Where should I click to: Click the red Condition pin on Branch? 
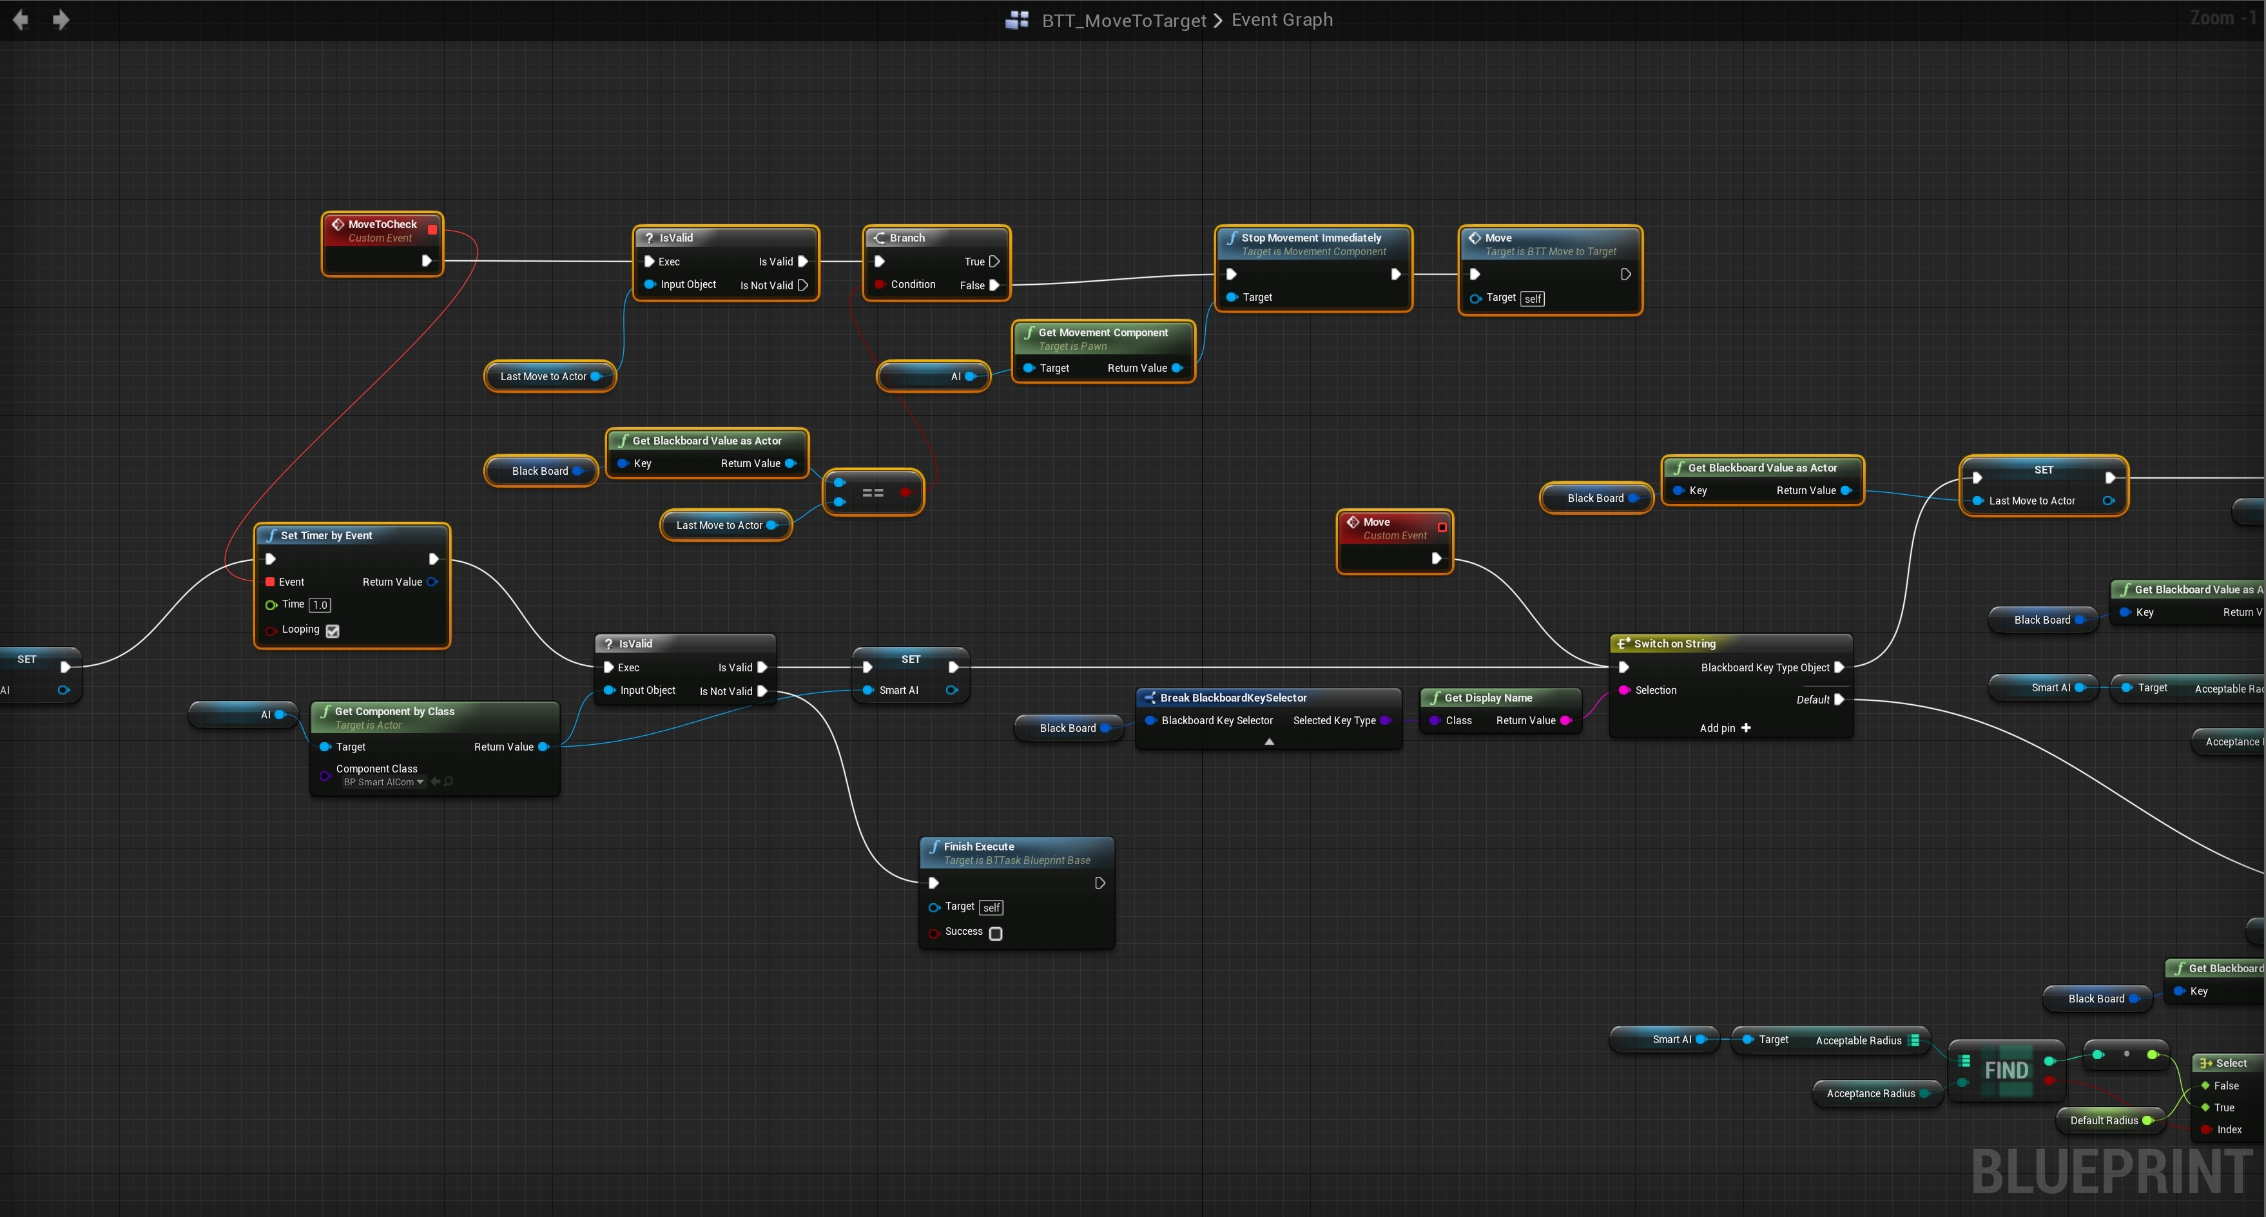point(879,285)
